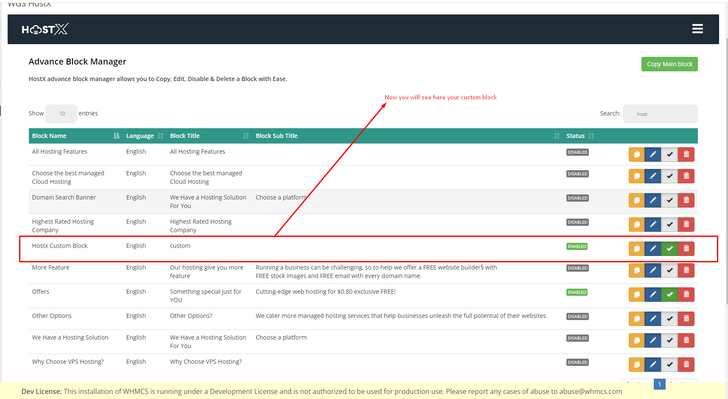Sort table by Status column
The height and width of the screenshot is (399, 728).
[580, 136]
